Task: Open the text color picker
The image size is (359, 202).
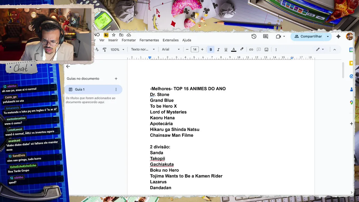Action: coord(234,49)
